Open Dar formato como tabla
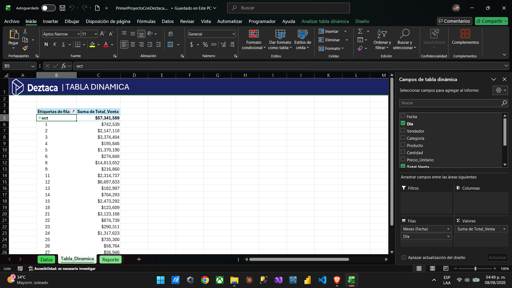The height and width of the screenshot is (288, 512). tap(280, 40)
